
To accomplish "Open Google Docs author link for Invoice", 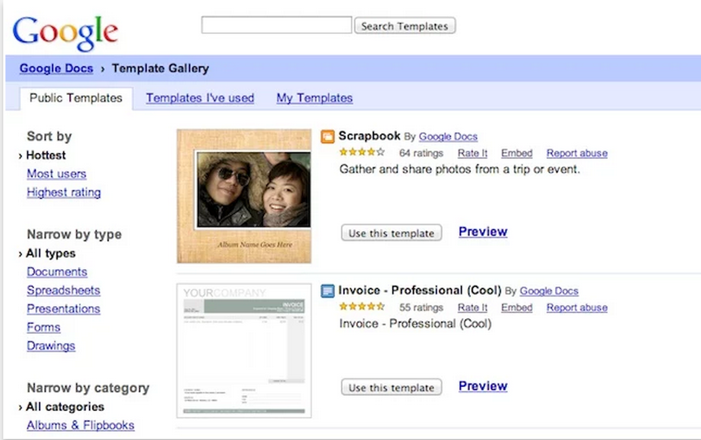I will 549,291.
